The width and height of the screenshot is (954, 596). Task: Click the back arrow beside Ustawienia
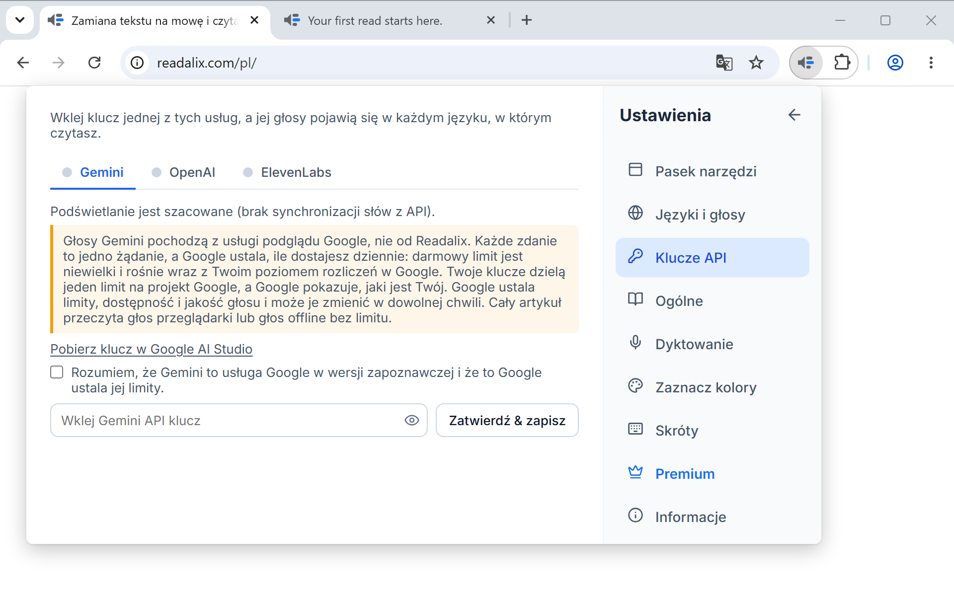point(794,115)
